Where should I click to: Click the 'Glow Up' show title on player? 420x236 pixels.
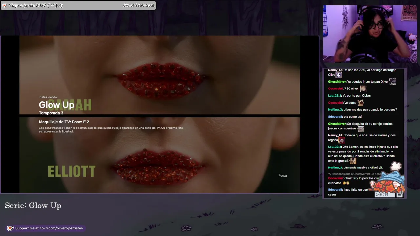[56, 105]
